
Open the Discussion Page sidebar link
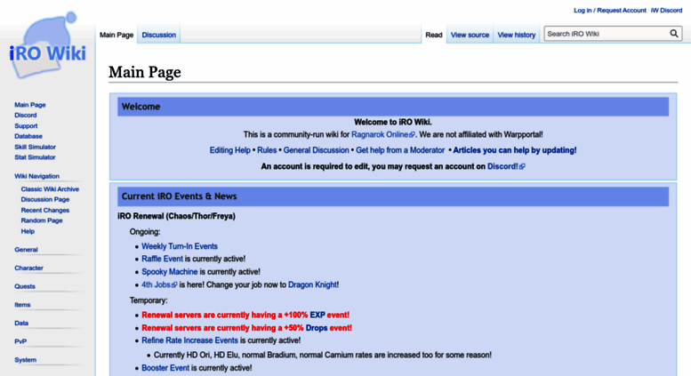click(45, 199)
